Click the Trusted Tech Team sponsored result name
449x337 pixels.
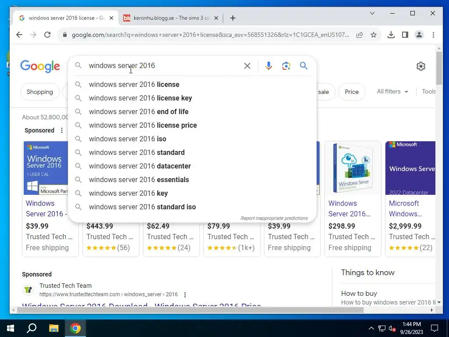coord(66,286)
